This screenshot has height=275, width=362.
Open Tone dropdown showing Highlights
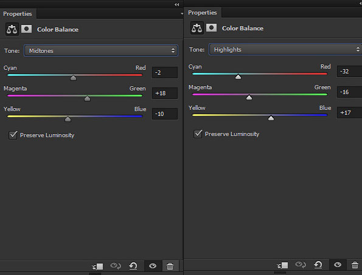point(285,49)
